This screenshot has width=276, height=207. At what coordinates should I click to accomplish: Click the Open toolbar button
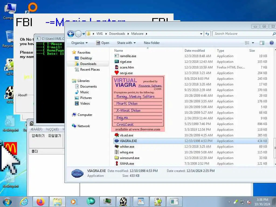coord(103,43)
